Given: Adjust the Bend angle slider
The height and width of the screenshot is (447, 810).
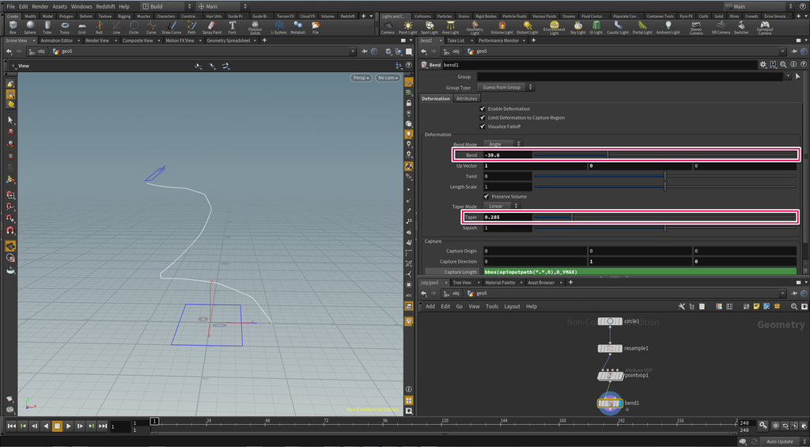Looking at the screenshot, I should 664,154.
